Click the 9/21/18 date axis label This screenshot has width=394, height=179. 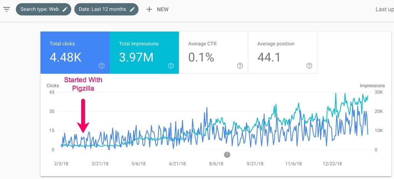tap(255, 164)
